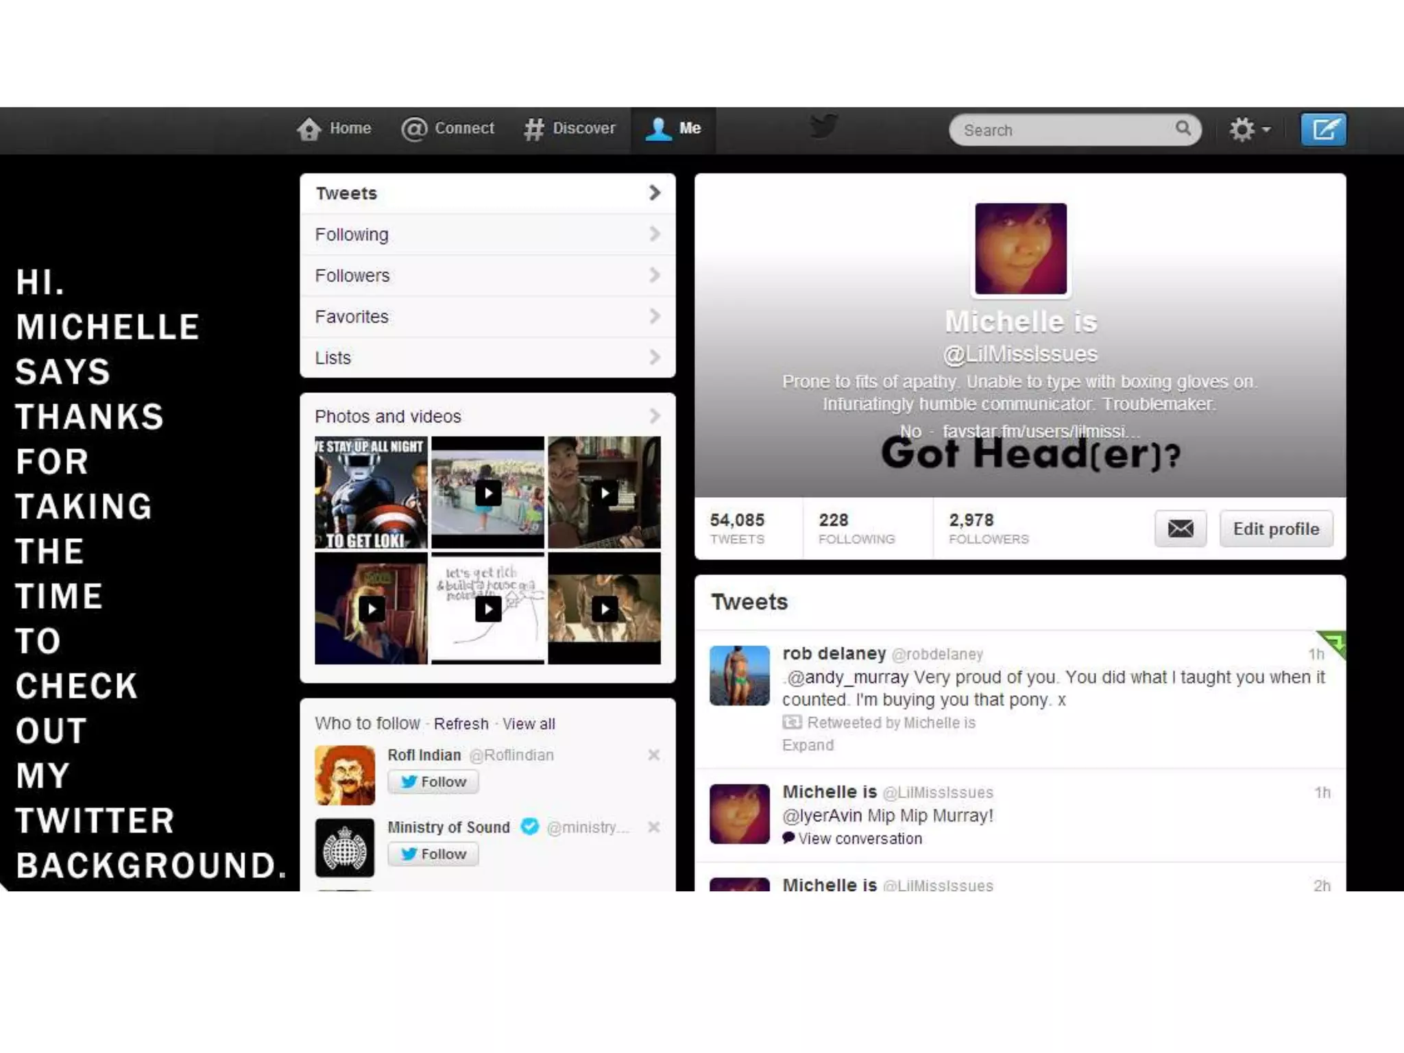Expand the Following list chevron
The image size is (1404, 1053).
point(654,234)
